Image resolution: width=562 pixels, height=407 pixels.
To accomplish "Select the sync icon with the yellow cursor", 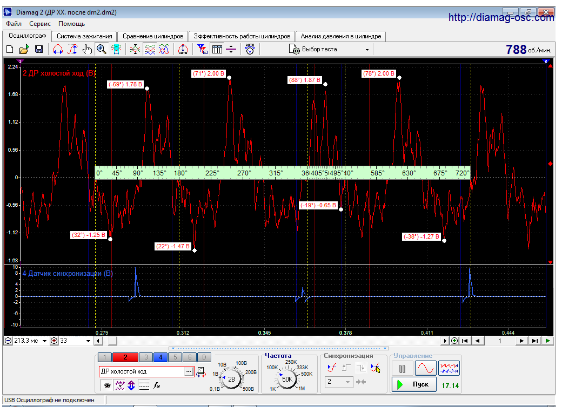I will tap(376, 368).
